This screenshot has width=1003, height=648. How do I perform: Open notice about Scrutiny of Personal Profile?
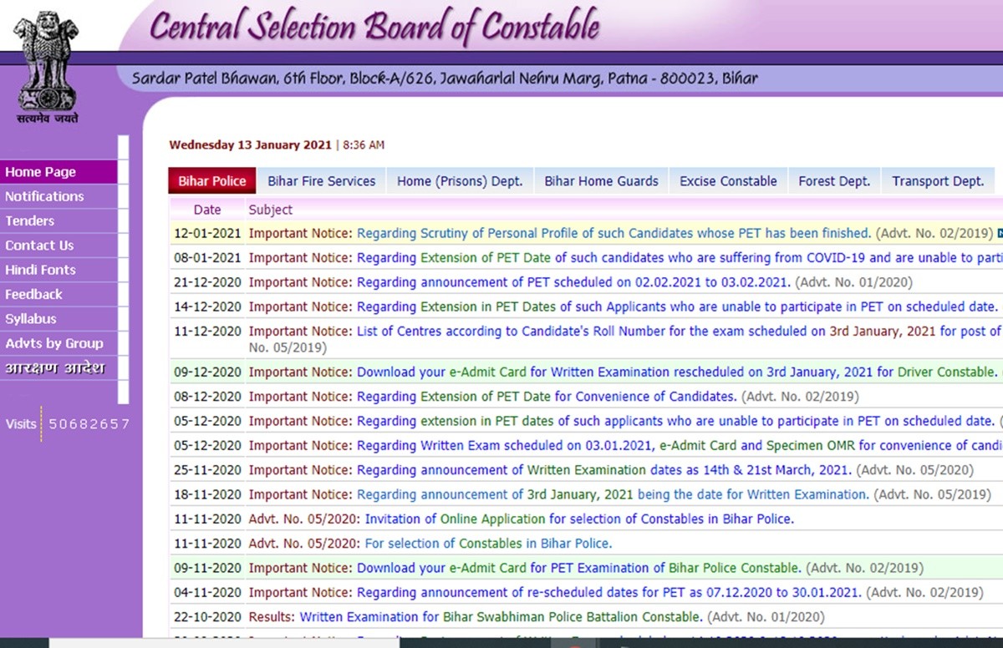(614, 234)
